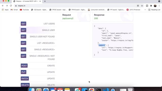Open the consumer-android bookmark
The height and width of the screenshot is (91, 162).
97,10
